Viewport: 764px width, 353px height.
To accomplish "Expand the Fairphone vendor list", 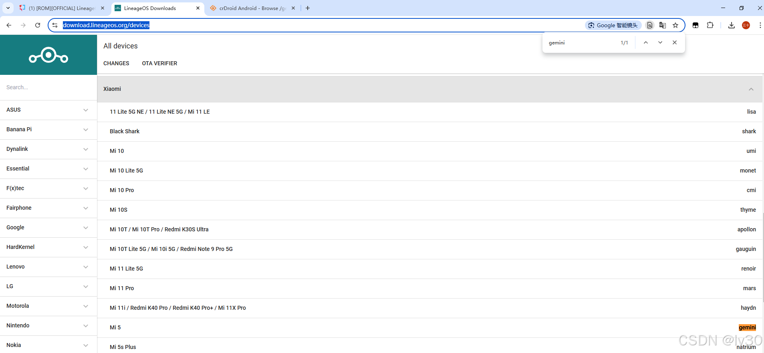I will click(x=48, y=208).
